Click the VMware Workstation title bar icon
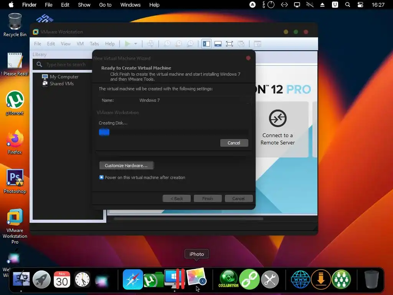The image size is (393, 295). pos(36,32)
